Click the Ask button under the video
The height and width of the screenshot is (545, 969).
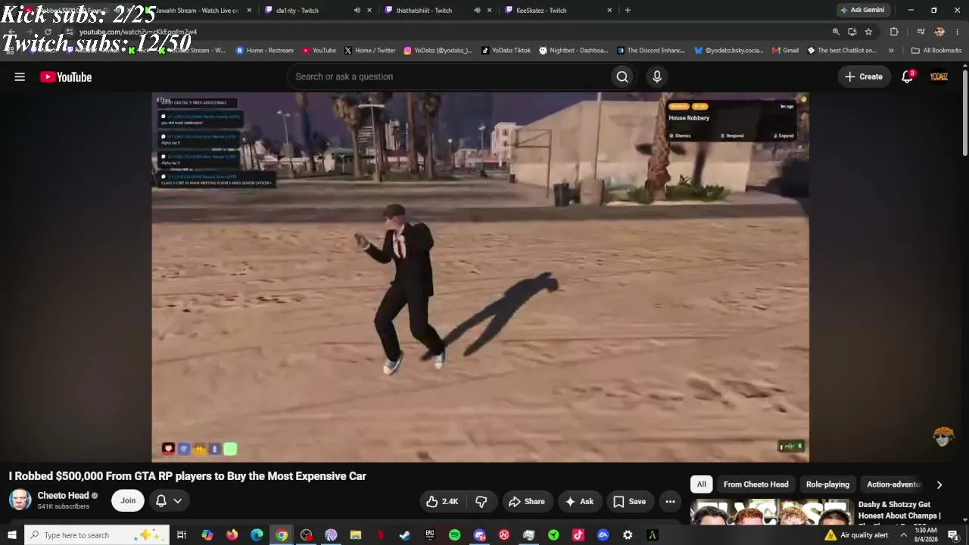pos(579,501)
